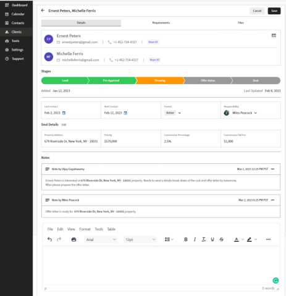Open the Arial font family dropdown
286x296 pixels.
click(x=101, y=239)
